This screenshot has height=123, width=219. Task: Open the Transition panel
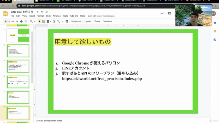(x=107, y=21)
